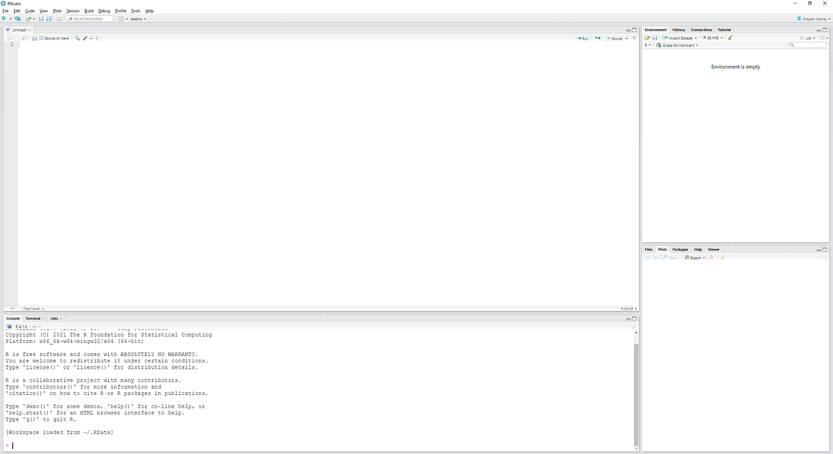Run the current line with Run button

click(582, 38)
